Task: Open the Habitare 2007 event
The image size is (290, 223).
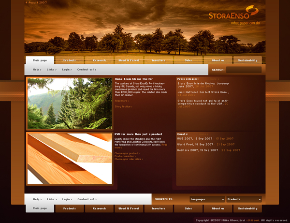Action: [209, 150]
